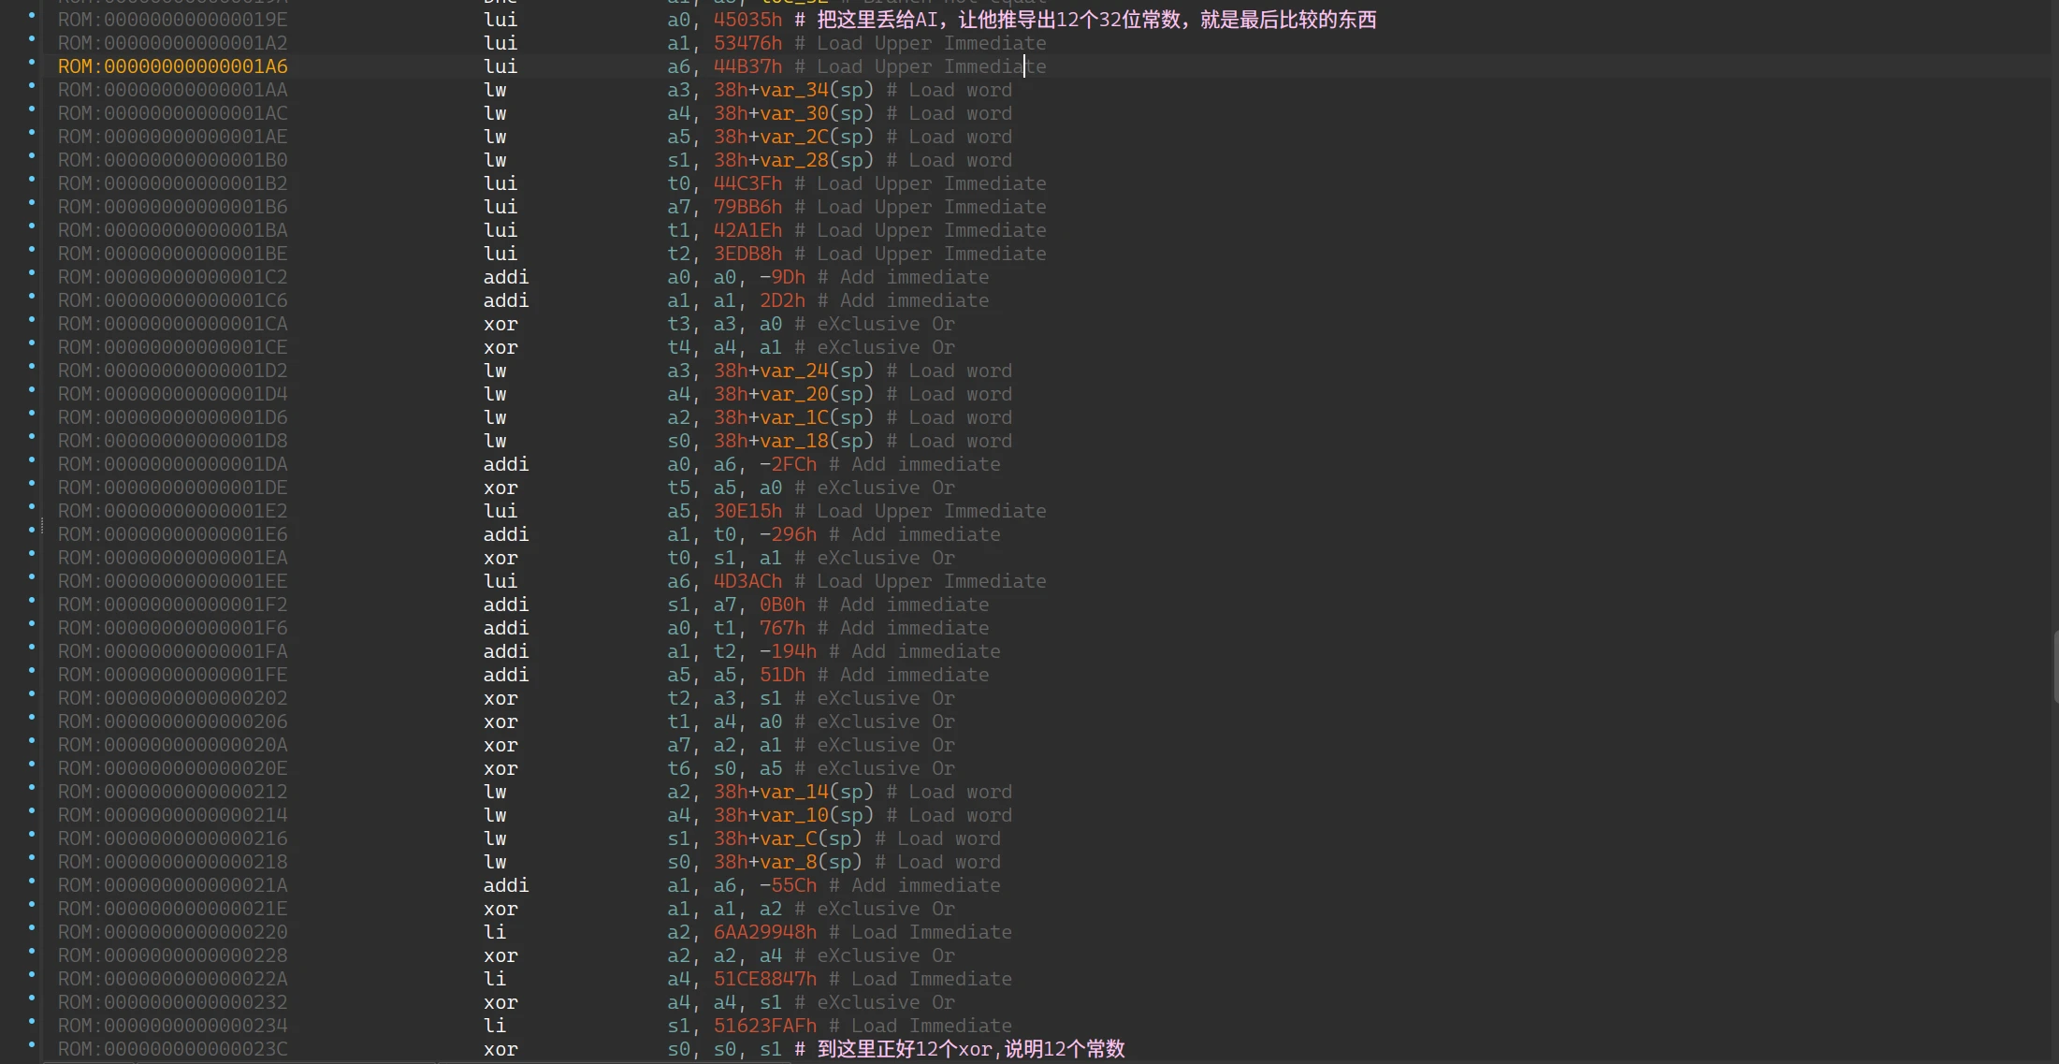Toggle breakpoint dot next to address 1C2

32,272
